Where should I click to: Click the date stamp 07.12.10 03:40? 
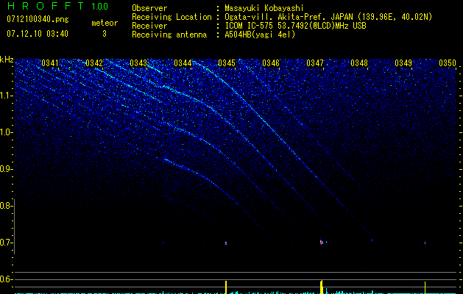click(x=38, y=34)
